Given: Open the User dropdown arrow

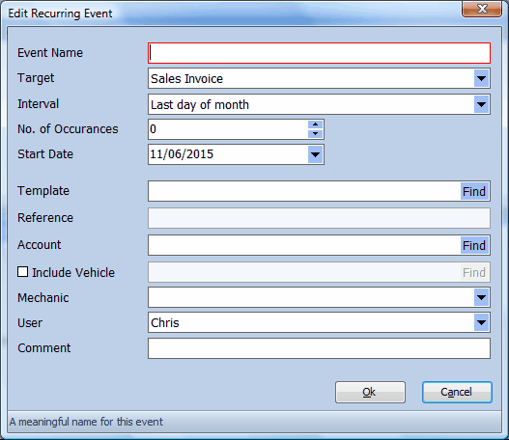Looking at the screenshot, I should click(481, 322).
